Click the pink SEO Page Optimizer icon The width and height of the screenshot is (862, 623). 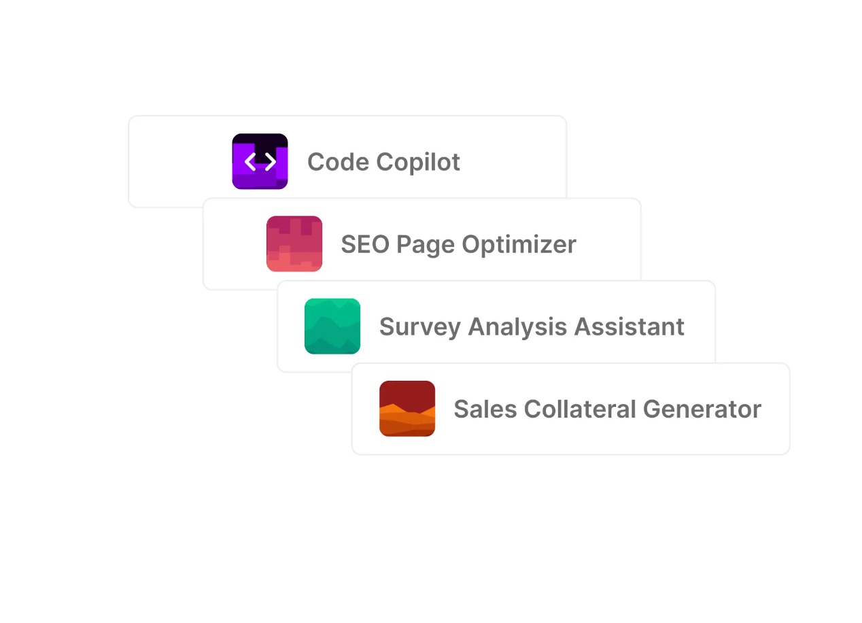tap(294, 243)
